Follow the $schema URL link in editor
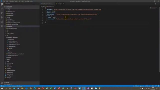Viewport: 160px width, 90px height. pyautogui.click(x=77, y=9)
